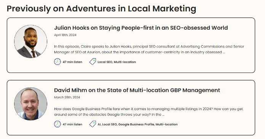Select 'Google Business Profile' tag in second card
Viewport: 265px width, 139px height.
click(x=136, y=124)
